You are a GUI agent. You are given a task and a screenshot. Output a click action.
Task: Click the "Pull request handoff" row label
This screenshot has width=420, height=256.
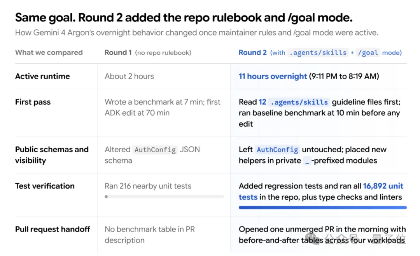point(52,229)
